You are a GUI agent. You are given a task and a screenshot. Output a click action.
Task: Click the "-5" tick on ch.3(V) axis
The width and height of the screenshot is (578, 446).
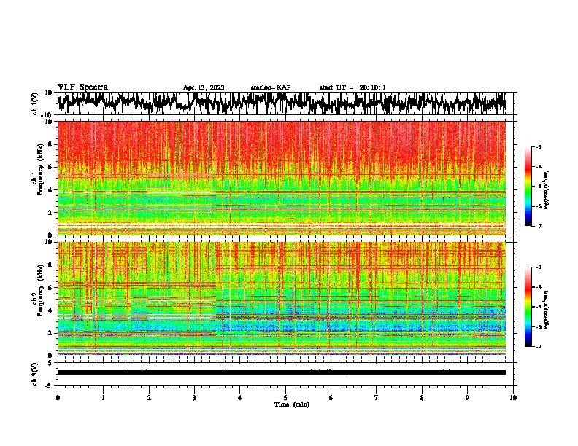[x=49, y=386]
